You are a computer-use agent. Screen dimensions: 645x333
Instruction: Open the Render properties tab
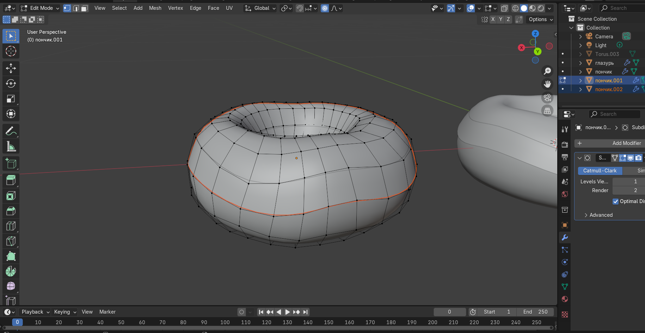pyautogui.click(x=565, y=145)
